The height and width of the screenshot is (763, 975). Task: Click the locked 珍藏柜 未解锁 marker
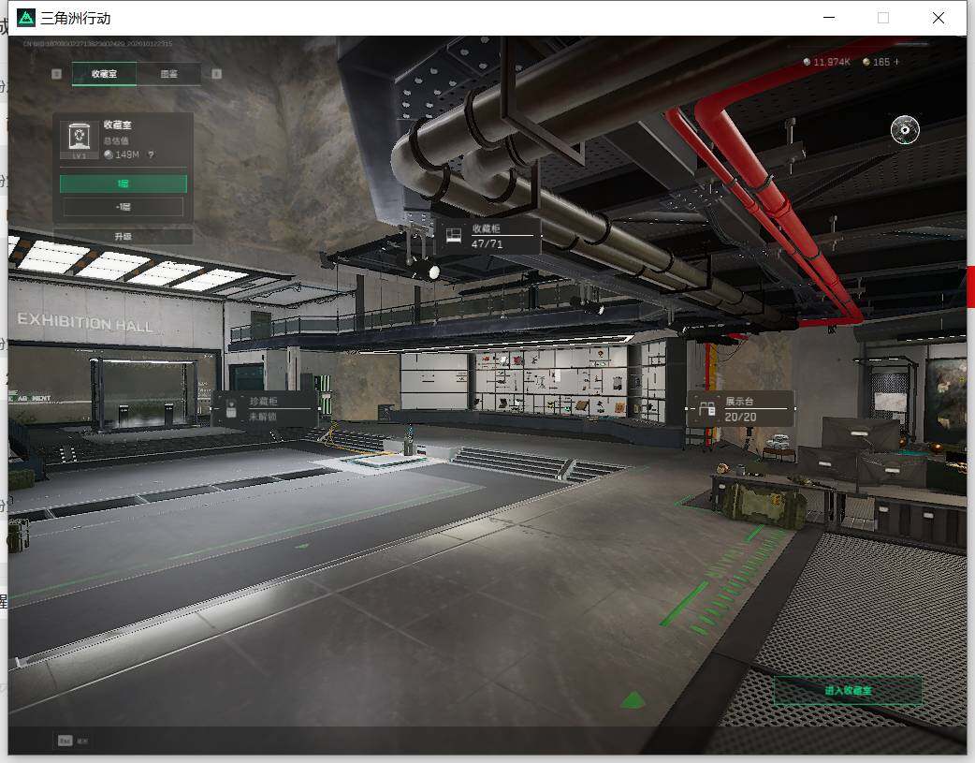coord(266,409)
